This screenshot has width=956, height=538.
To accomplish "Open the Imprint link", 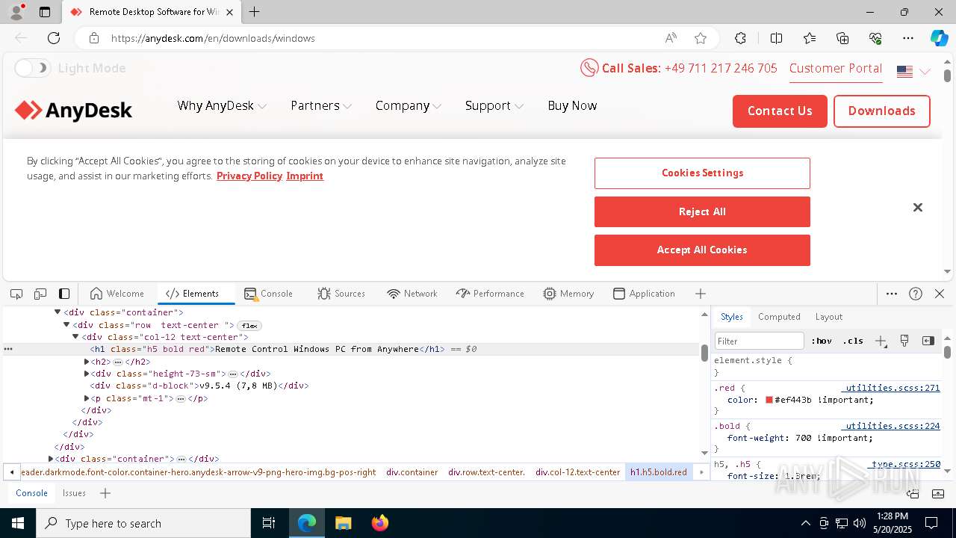I will click(305, 176).
